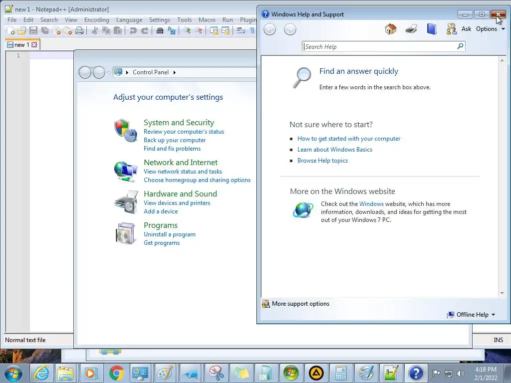Close current document toolbar icon in Notepad++
The height and width of the screenshot is (383, 511).
pos(56,30)
